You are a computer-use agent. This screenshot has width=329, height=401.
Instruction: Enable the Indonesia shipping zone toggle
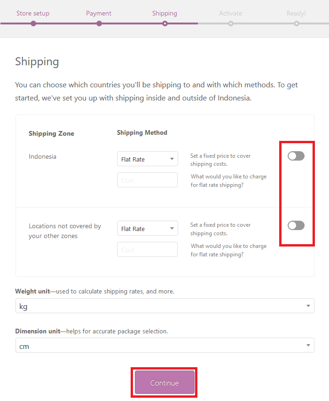point(296,156)
